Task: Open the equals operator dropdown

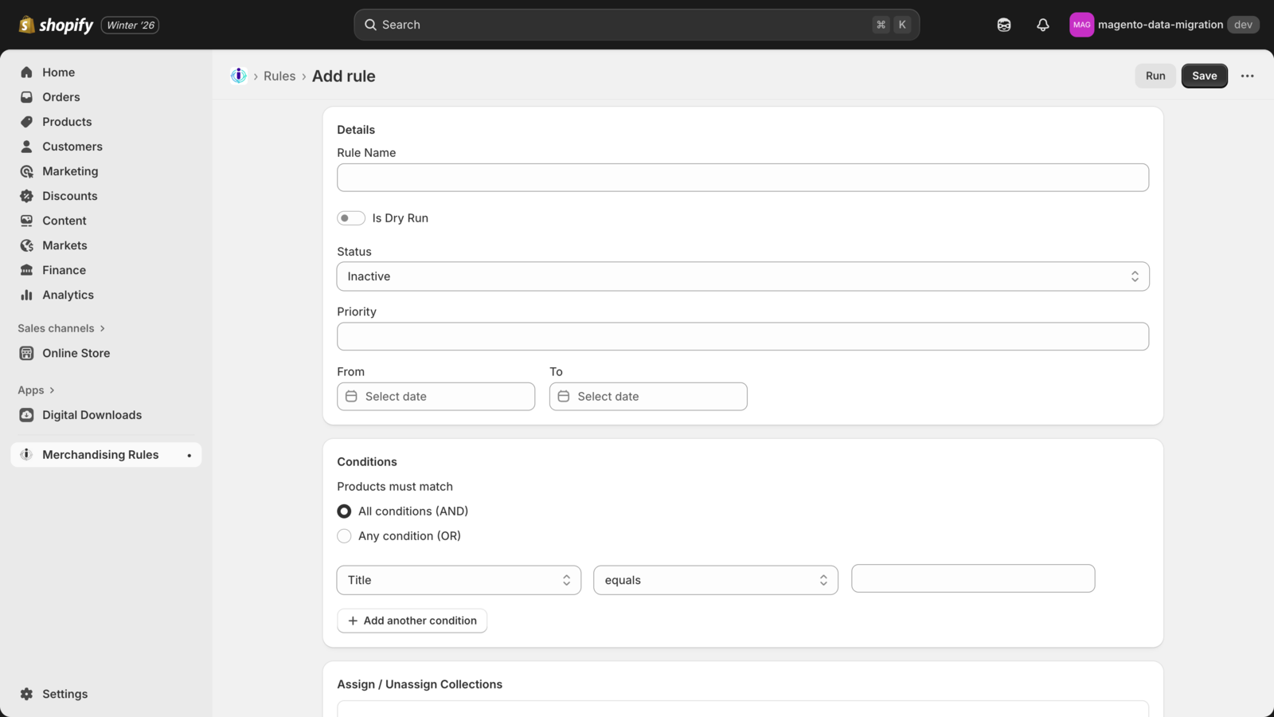Action: (715, 580)
